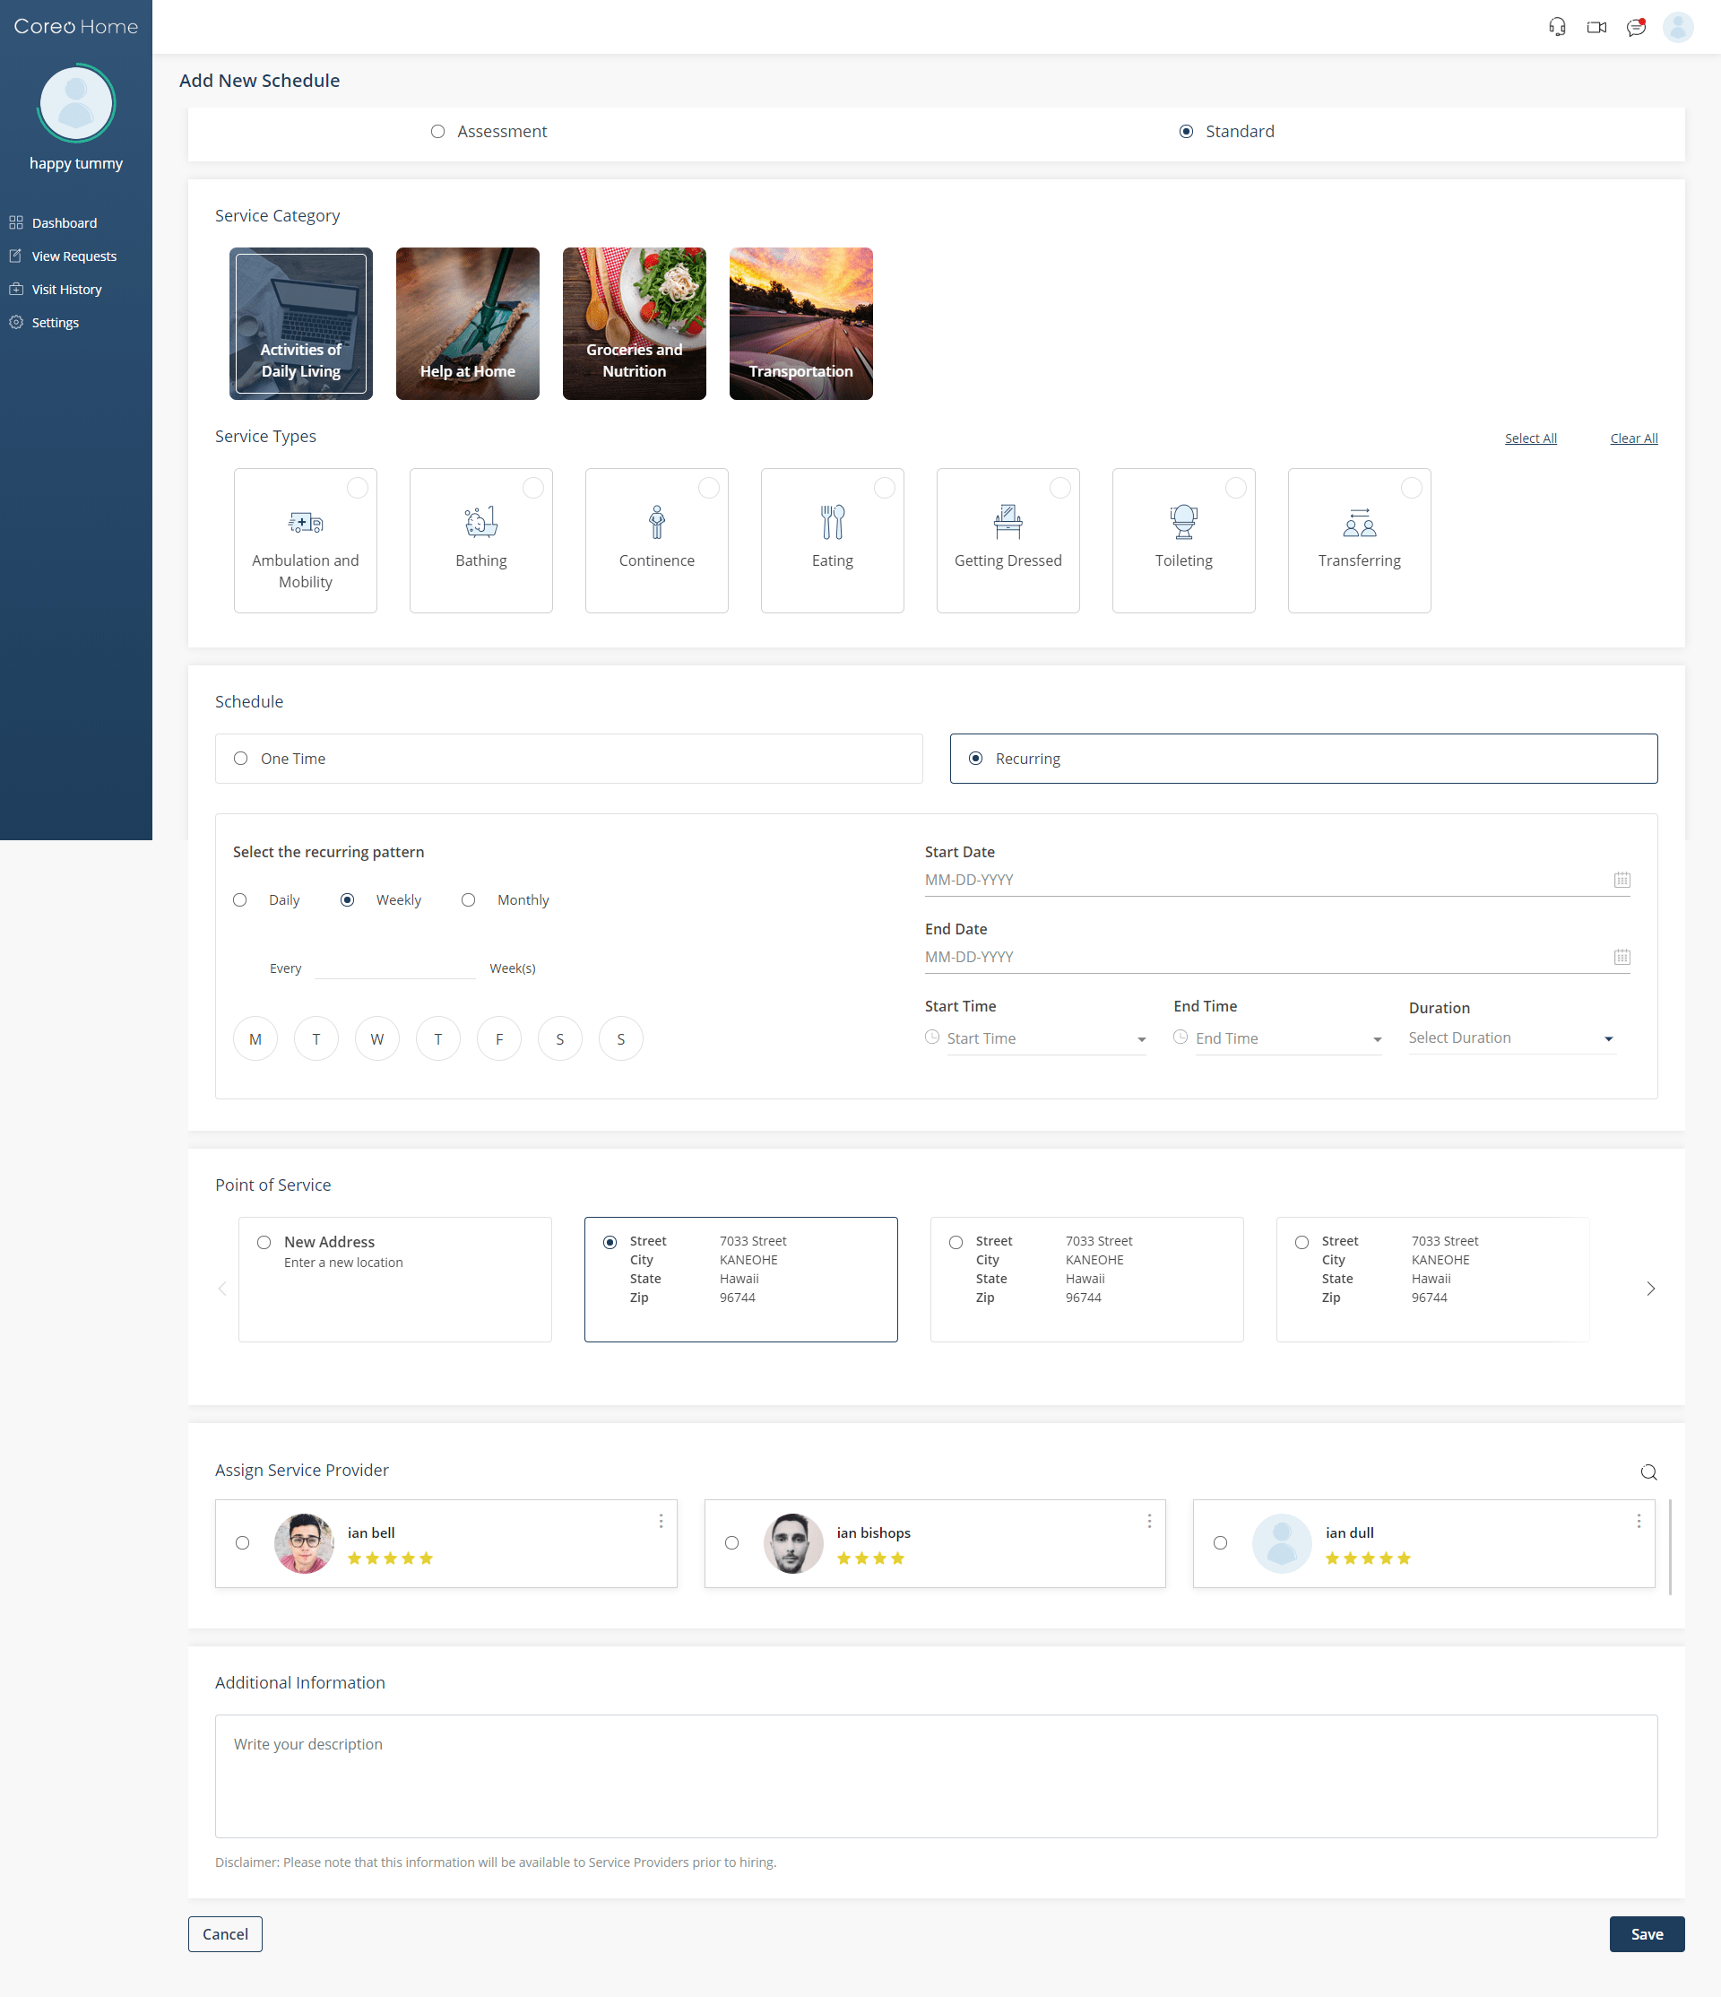Open the search icon in Assign Service Provider

pyautogui.click(x=1647, y=1472)
